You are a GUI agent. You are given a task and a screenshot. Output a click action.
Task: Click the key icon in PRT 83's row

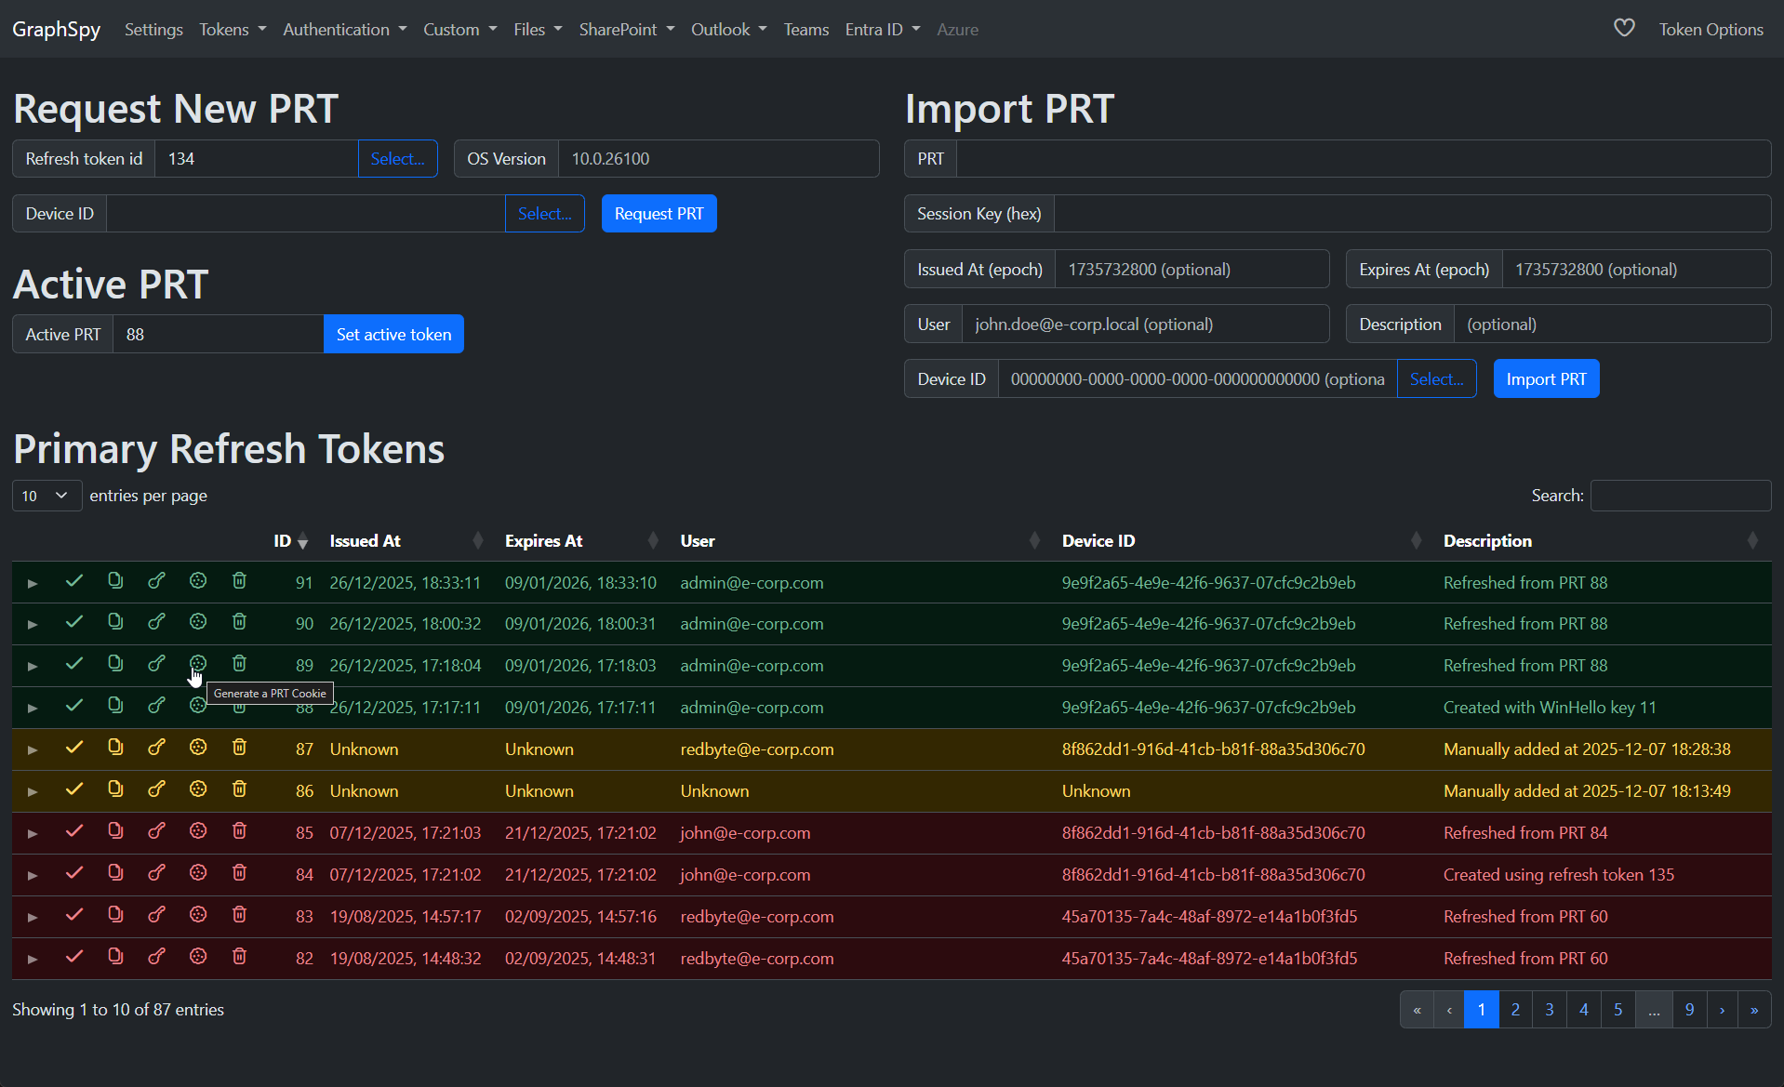pos(156,915)
